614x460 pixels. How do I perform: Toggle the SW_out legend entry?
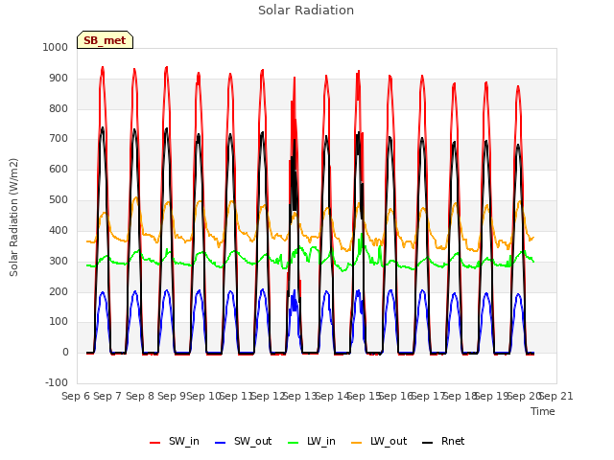coord(243,441)
